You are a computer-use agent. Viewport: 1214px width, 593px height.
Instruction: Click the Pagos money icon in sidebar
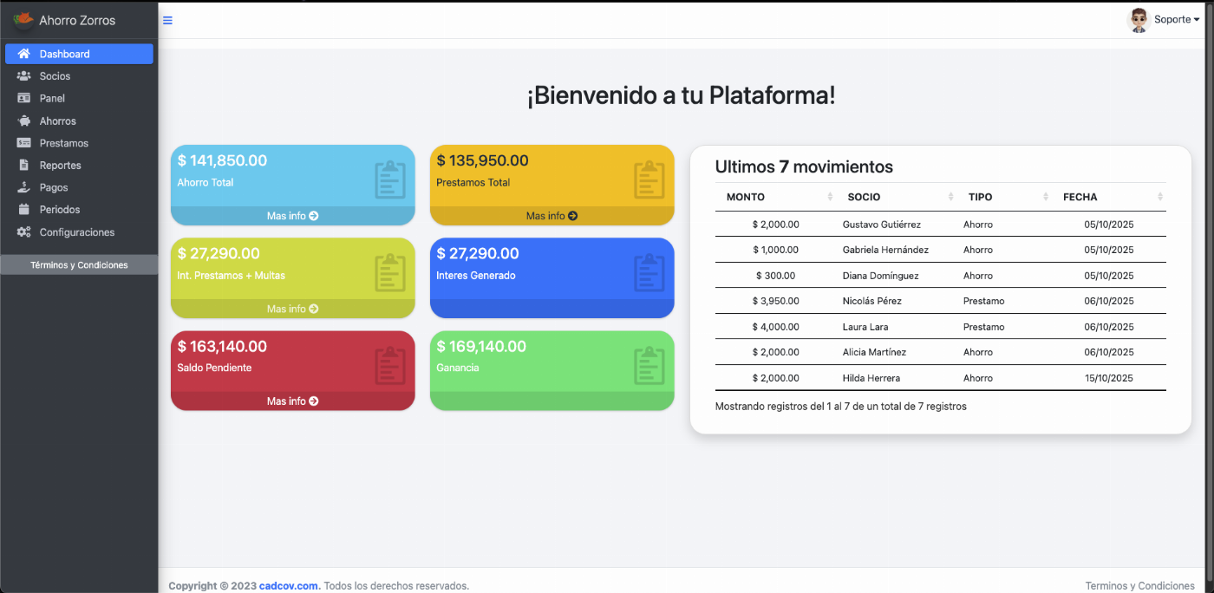(23, 187)
